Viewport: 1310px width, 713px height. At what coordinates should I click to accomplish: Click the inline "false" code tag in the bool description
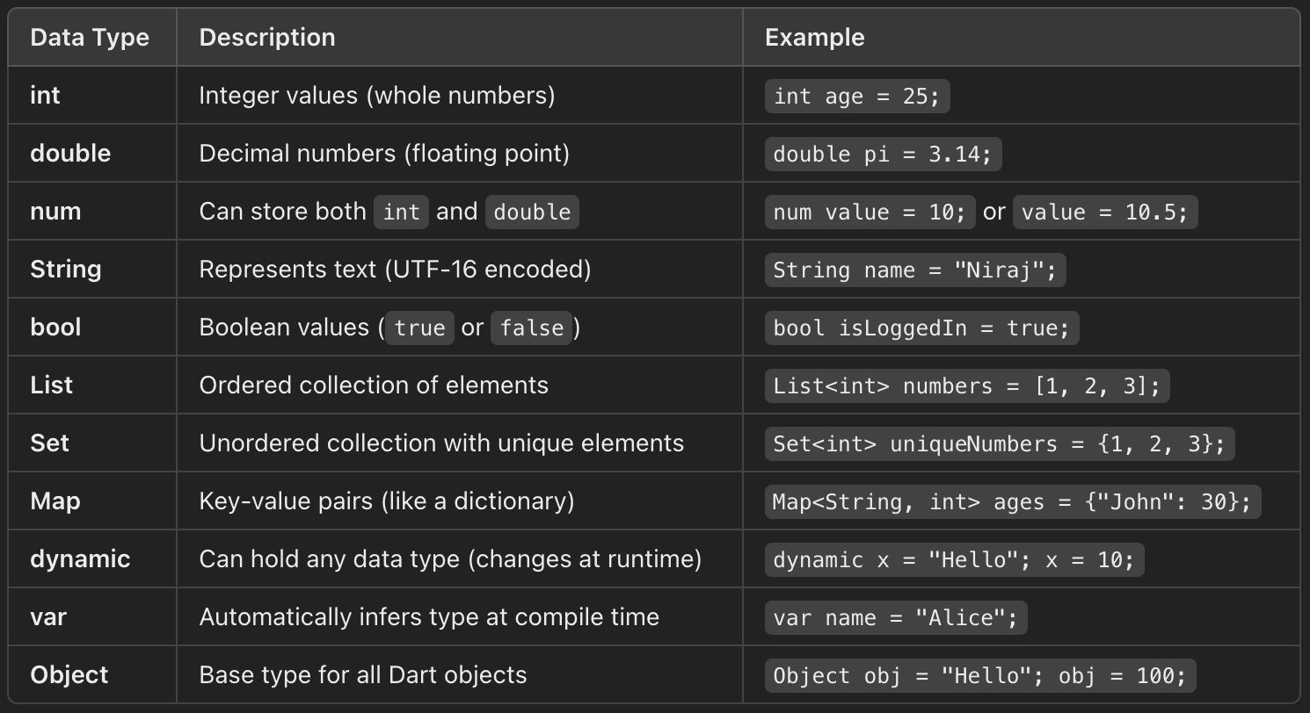(x=531, y=328)
